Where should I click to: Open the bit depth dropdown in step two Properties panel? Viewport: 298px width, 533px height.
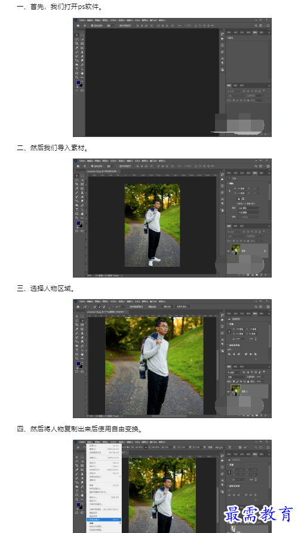click(249, 212)
